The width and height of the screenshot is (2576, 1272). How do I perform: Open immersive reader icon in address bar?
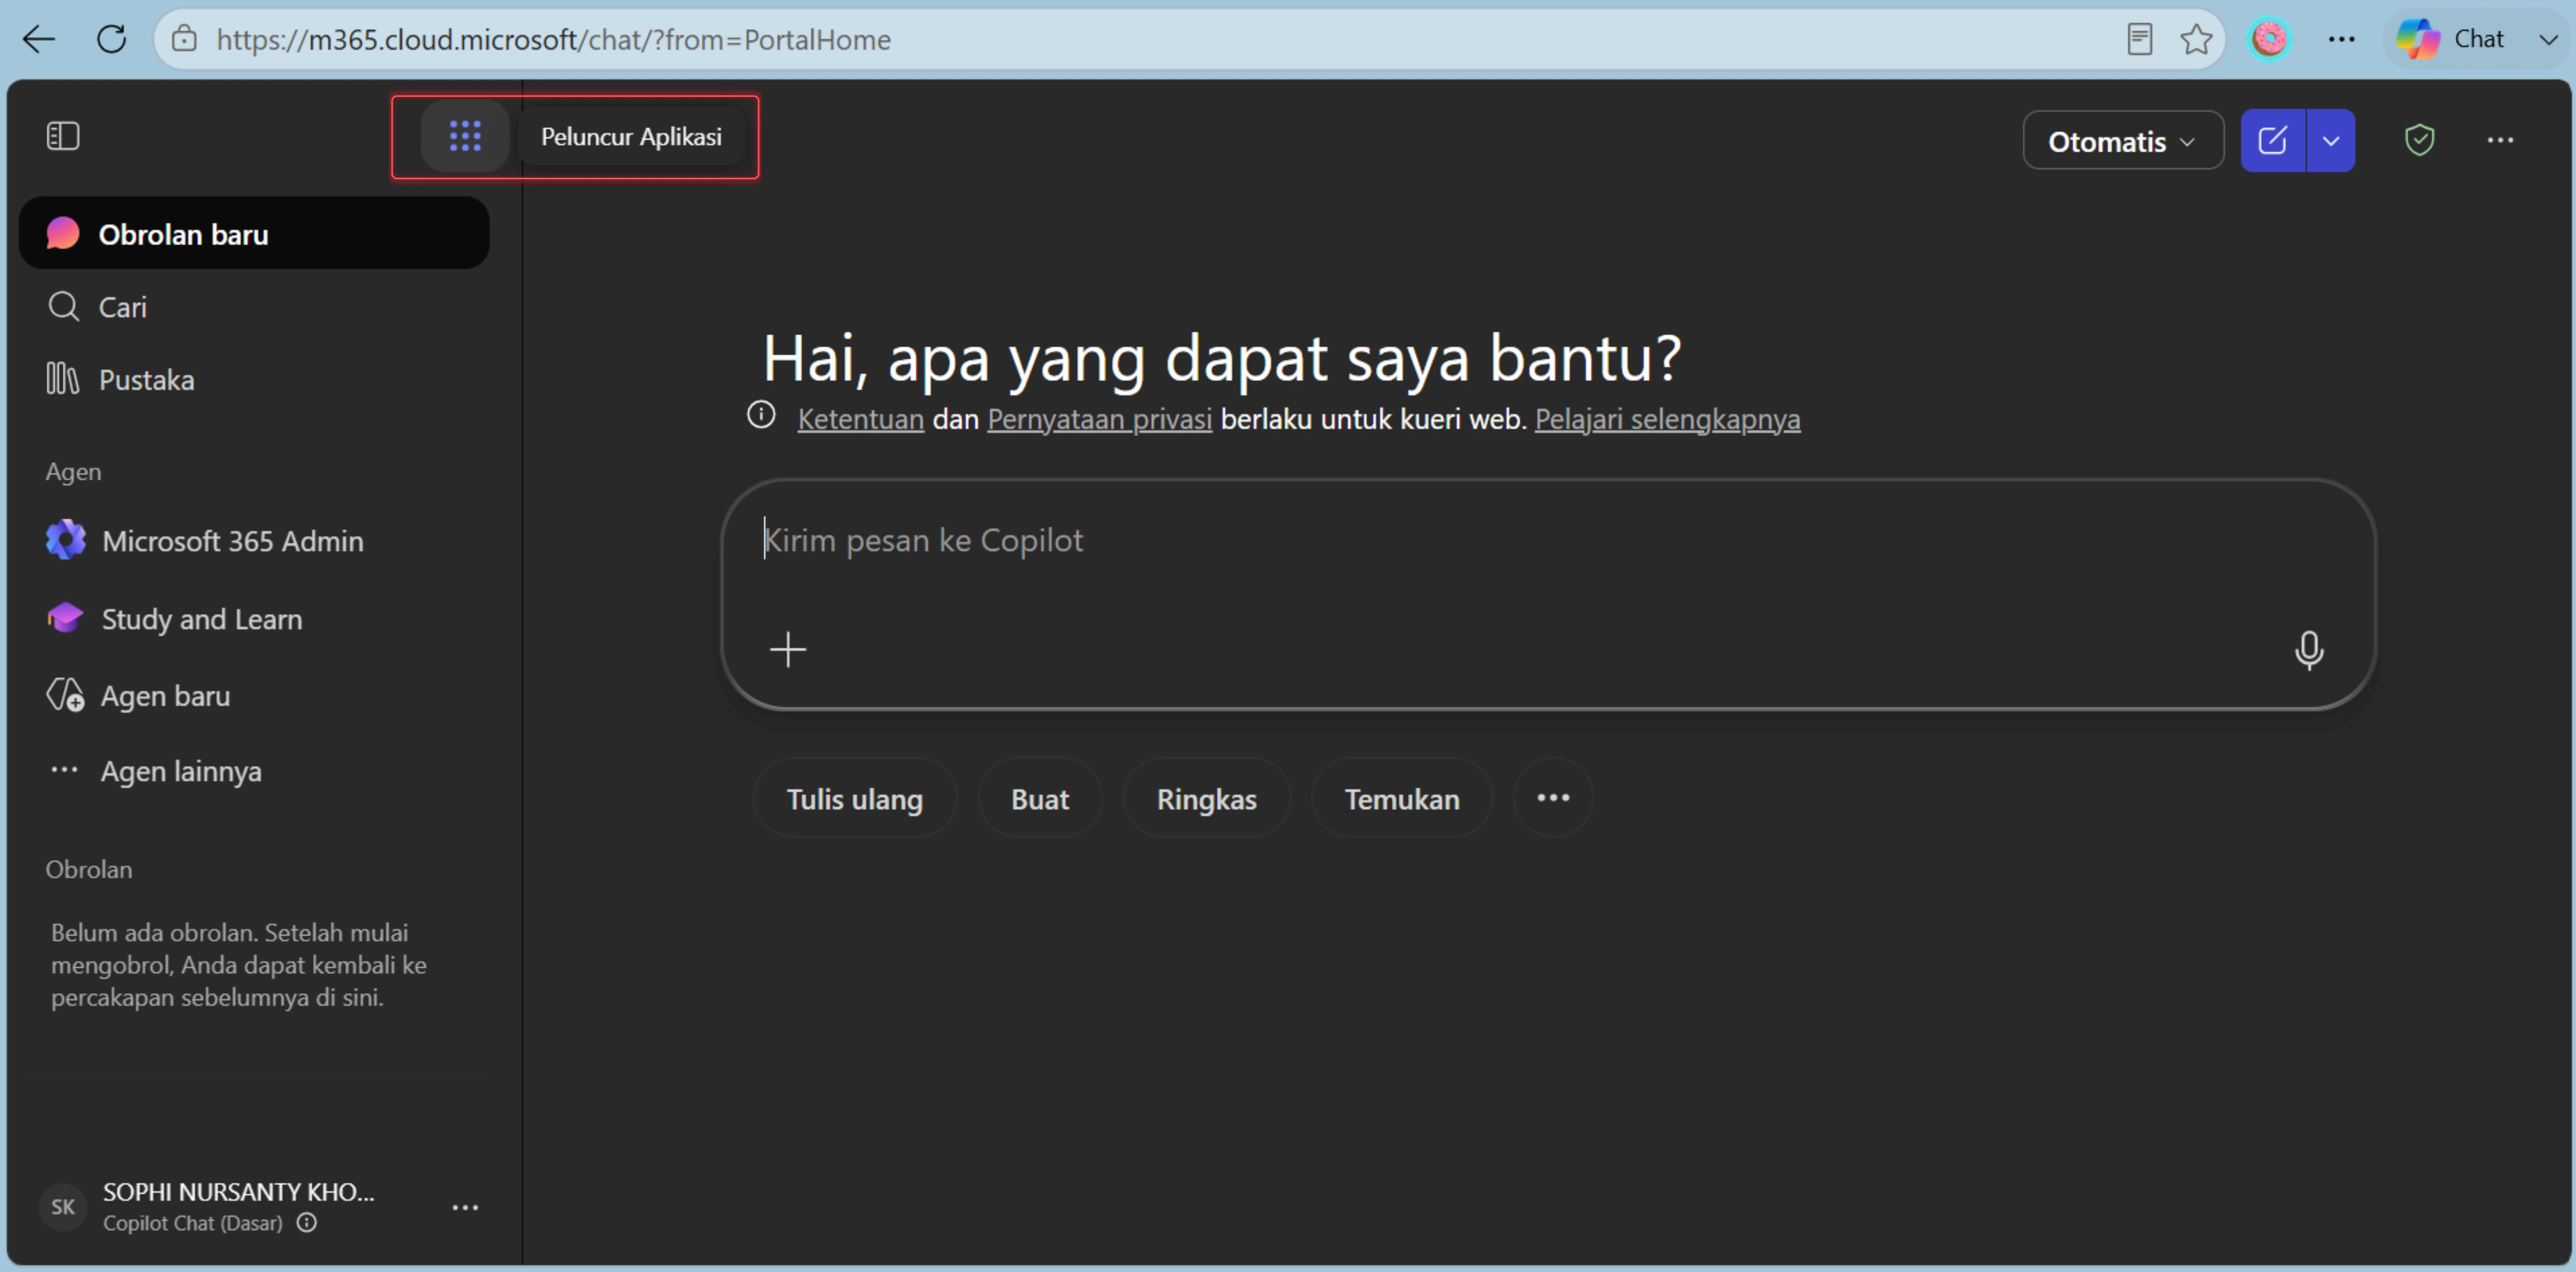[x=2139, y=40]
